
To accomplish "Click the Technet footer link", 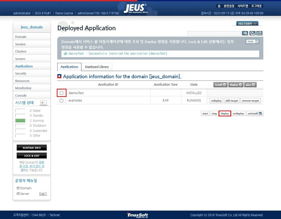I will pos(55,215).
